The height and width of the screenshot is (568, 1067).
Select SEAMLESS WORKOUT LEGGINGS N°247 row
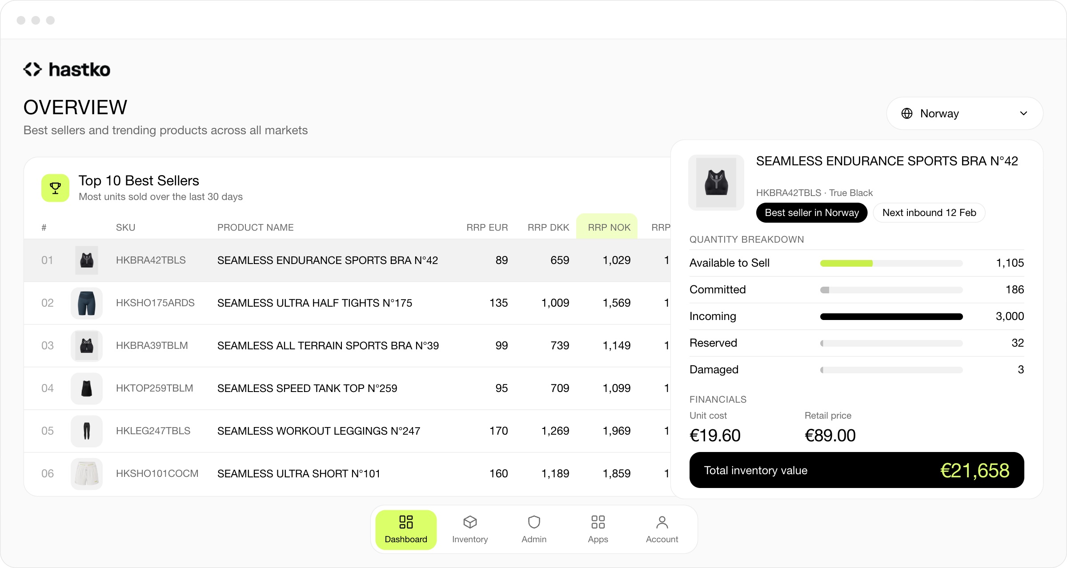pos(347,431)
